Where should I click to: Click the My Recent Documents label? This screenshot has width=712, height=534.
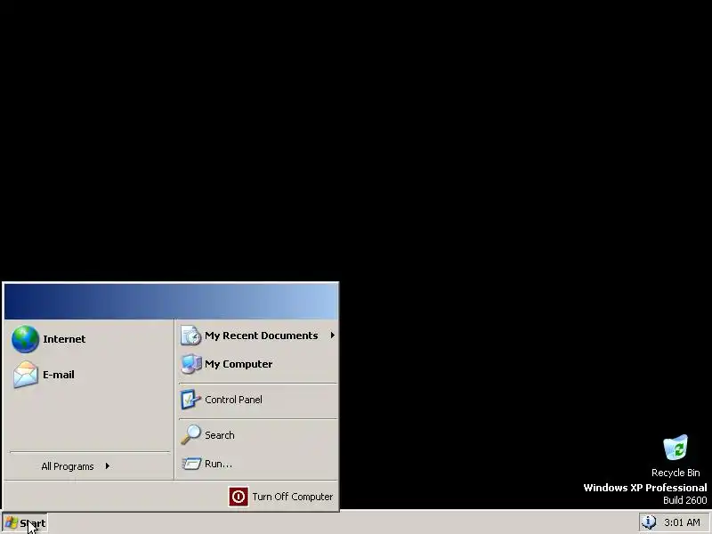[x=261, y=336]
